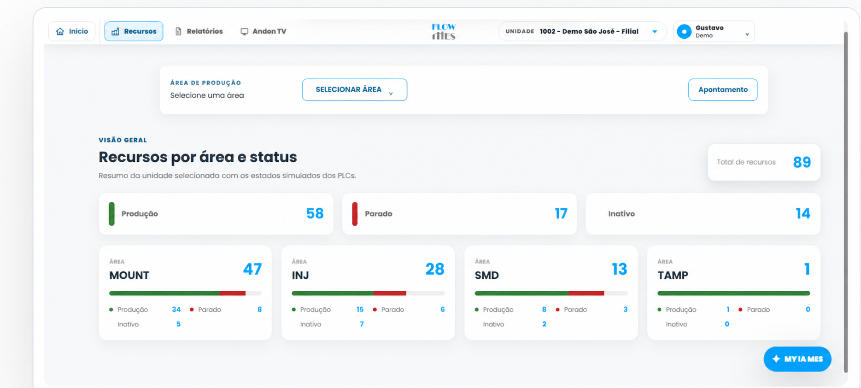Click the MOUNT area progress bar
Screen dimensions: 861x388
(185, 293)
